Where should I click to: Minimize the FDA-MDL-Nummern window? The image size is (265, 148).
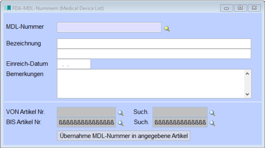click(x=226, y=8)
